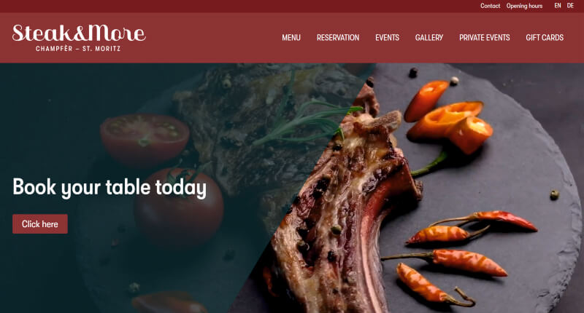Click the halved tomato in the hero image
584x313 pixels.
(145, 138)
